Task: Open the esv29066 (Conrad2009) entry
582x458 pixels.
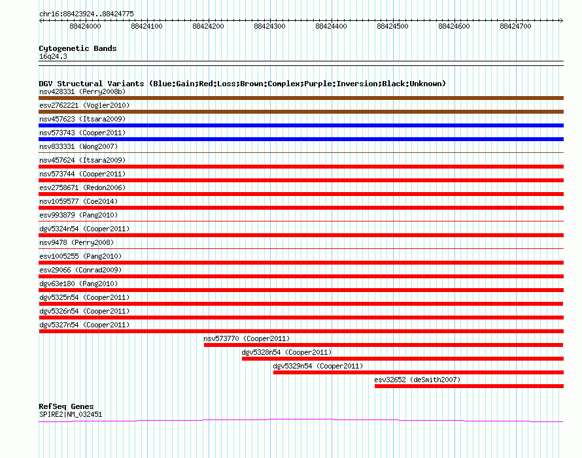Action: 80,270
